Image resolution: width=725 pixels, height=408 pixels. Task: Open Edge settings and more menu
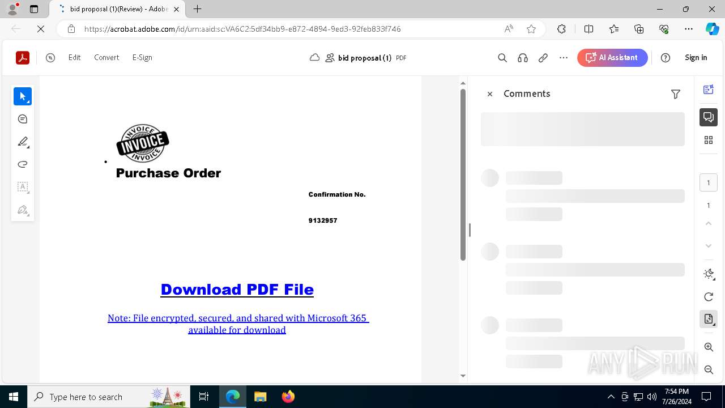point(689,29)
